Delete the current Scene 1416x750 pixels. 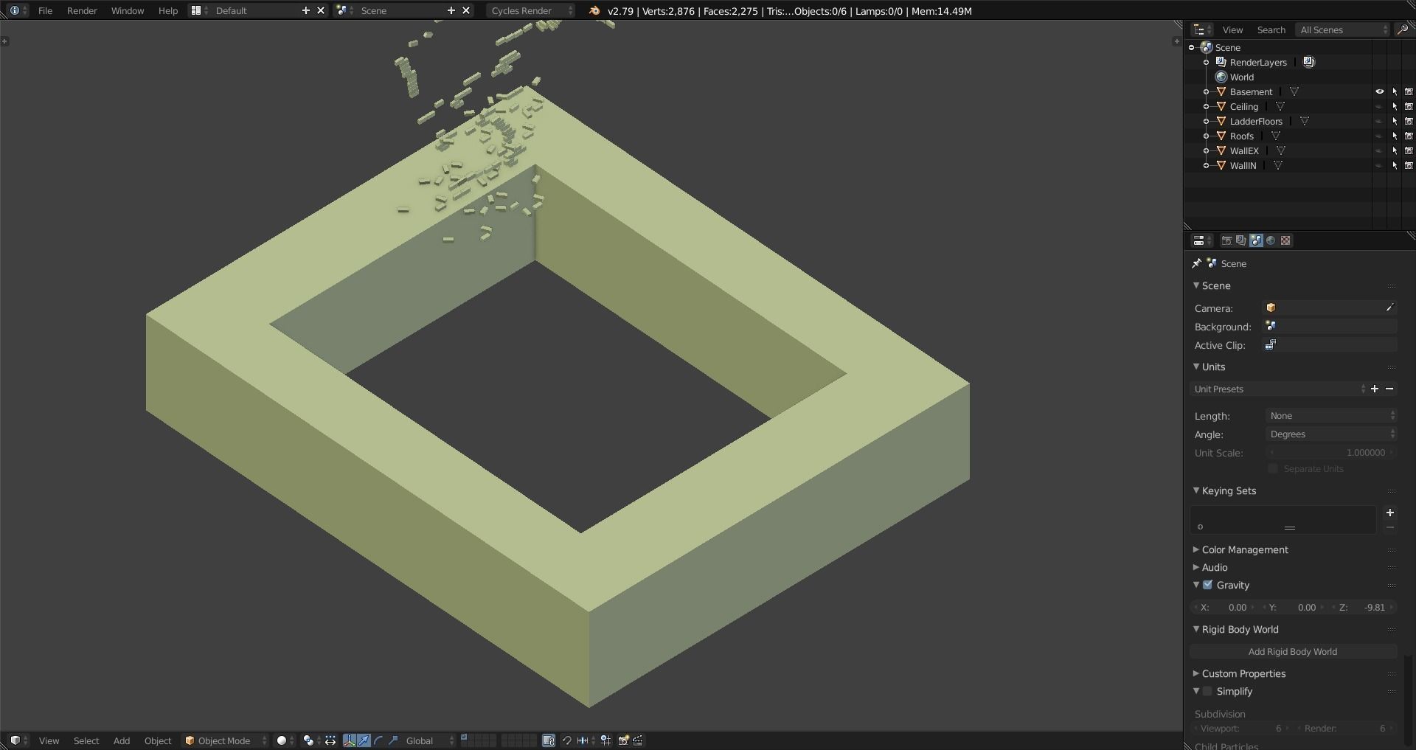pos(466,10)
